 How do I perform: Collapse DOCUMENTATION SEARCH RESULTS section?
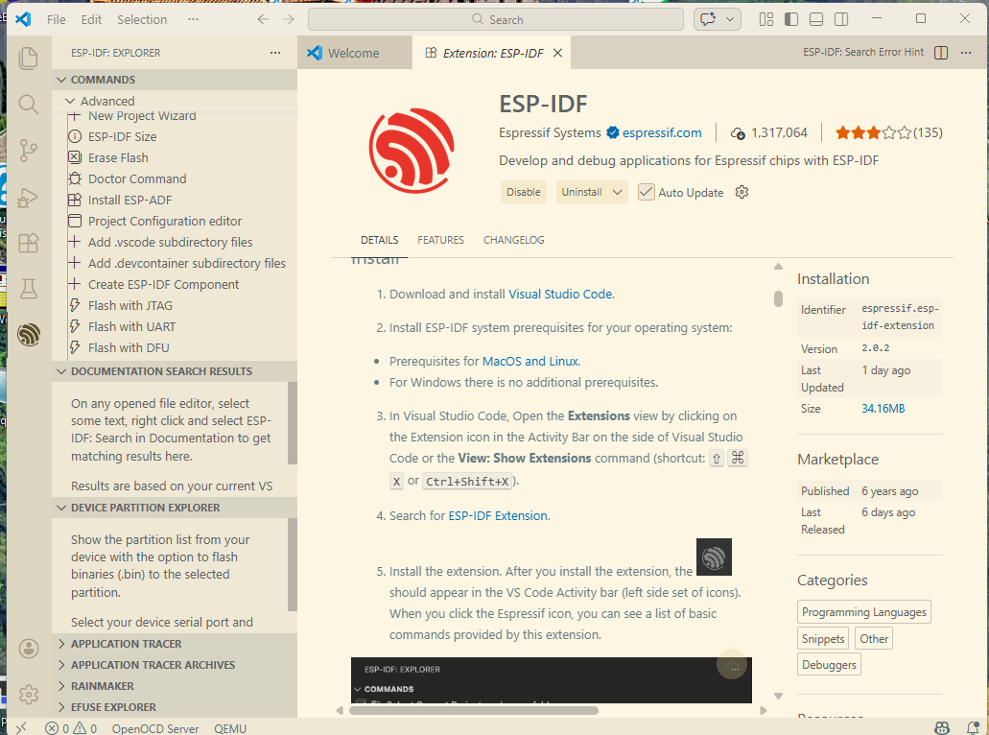tap(174, 371)
